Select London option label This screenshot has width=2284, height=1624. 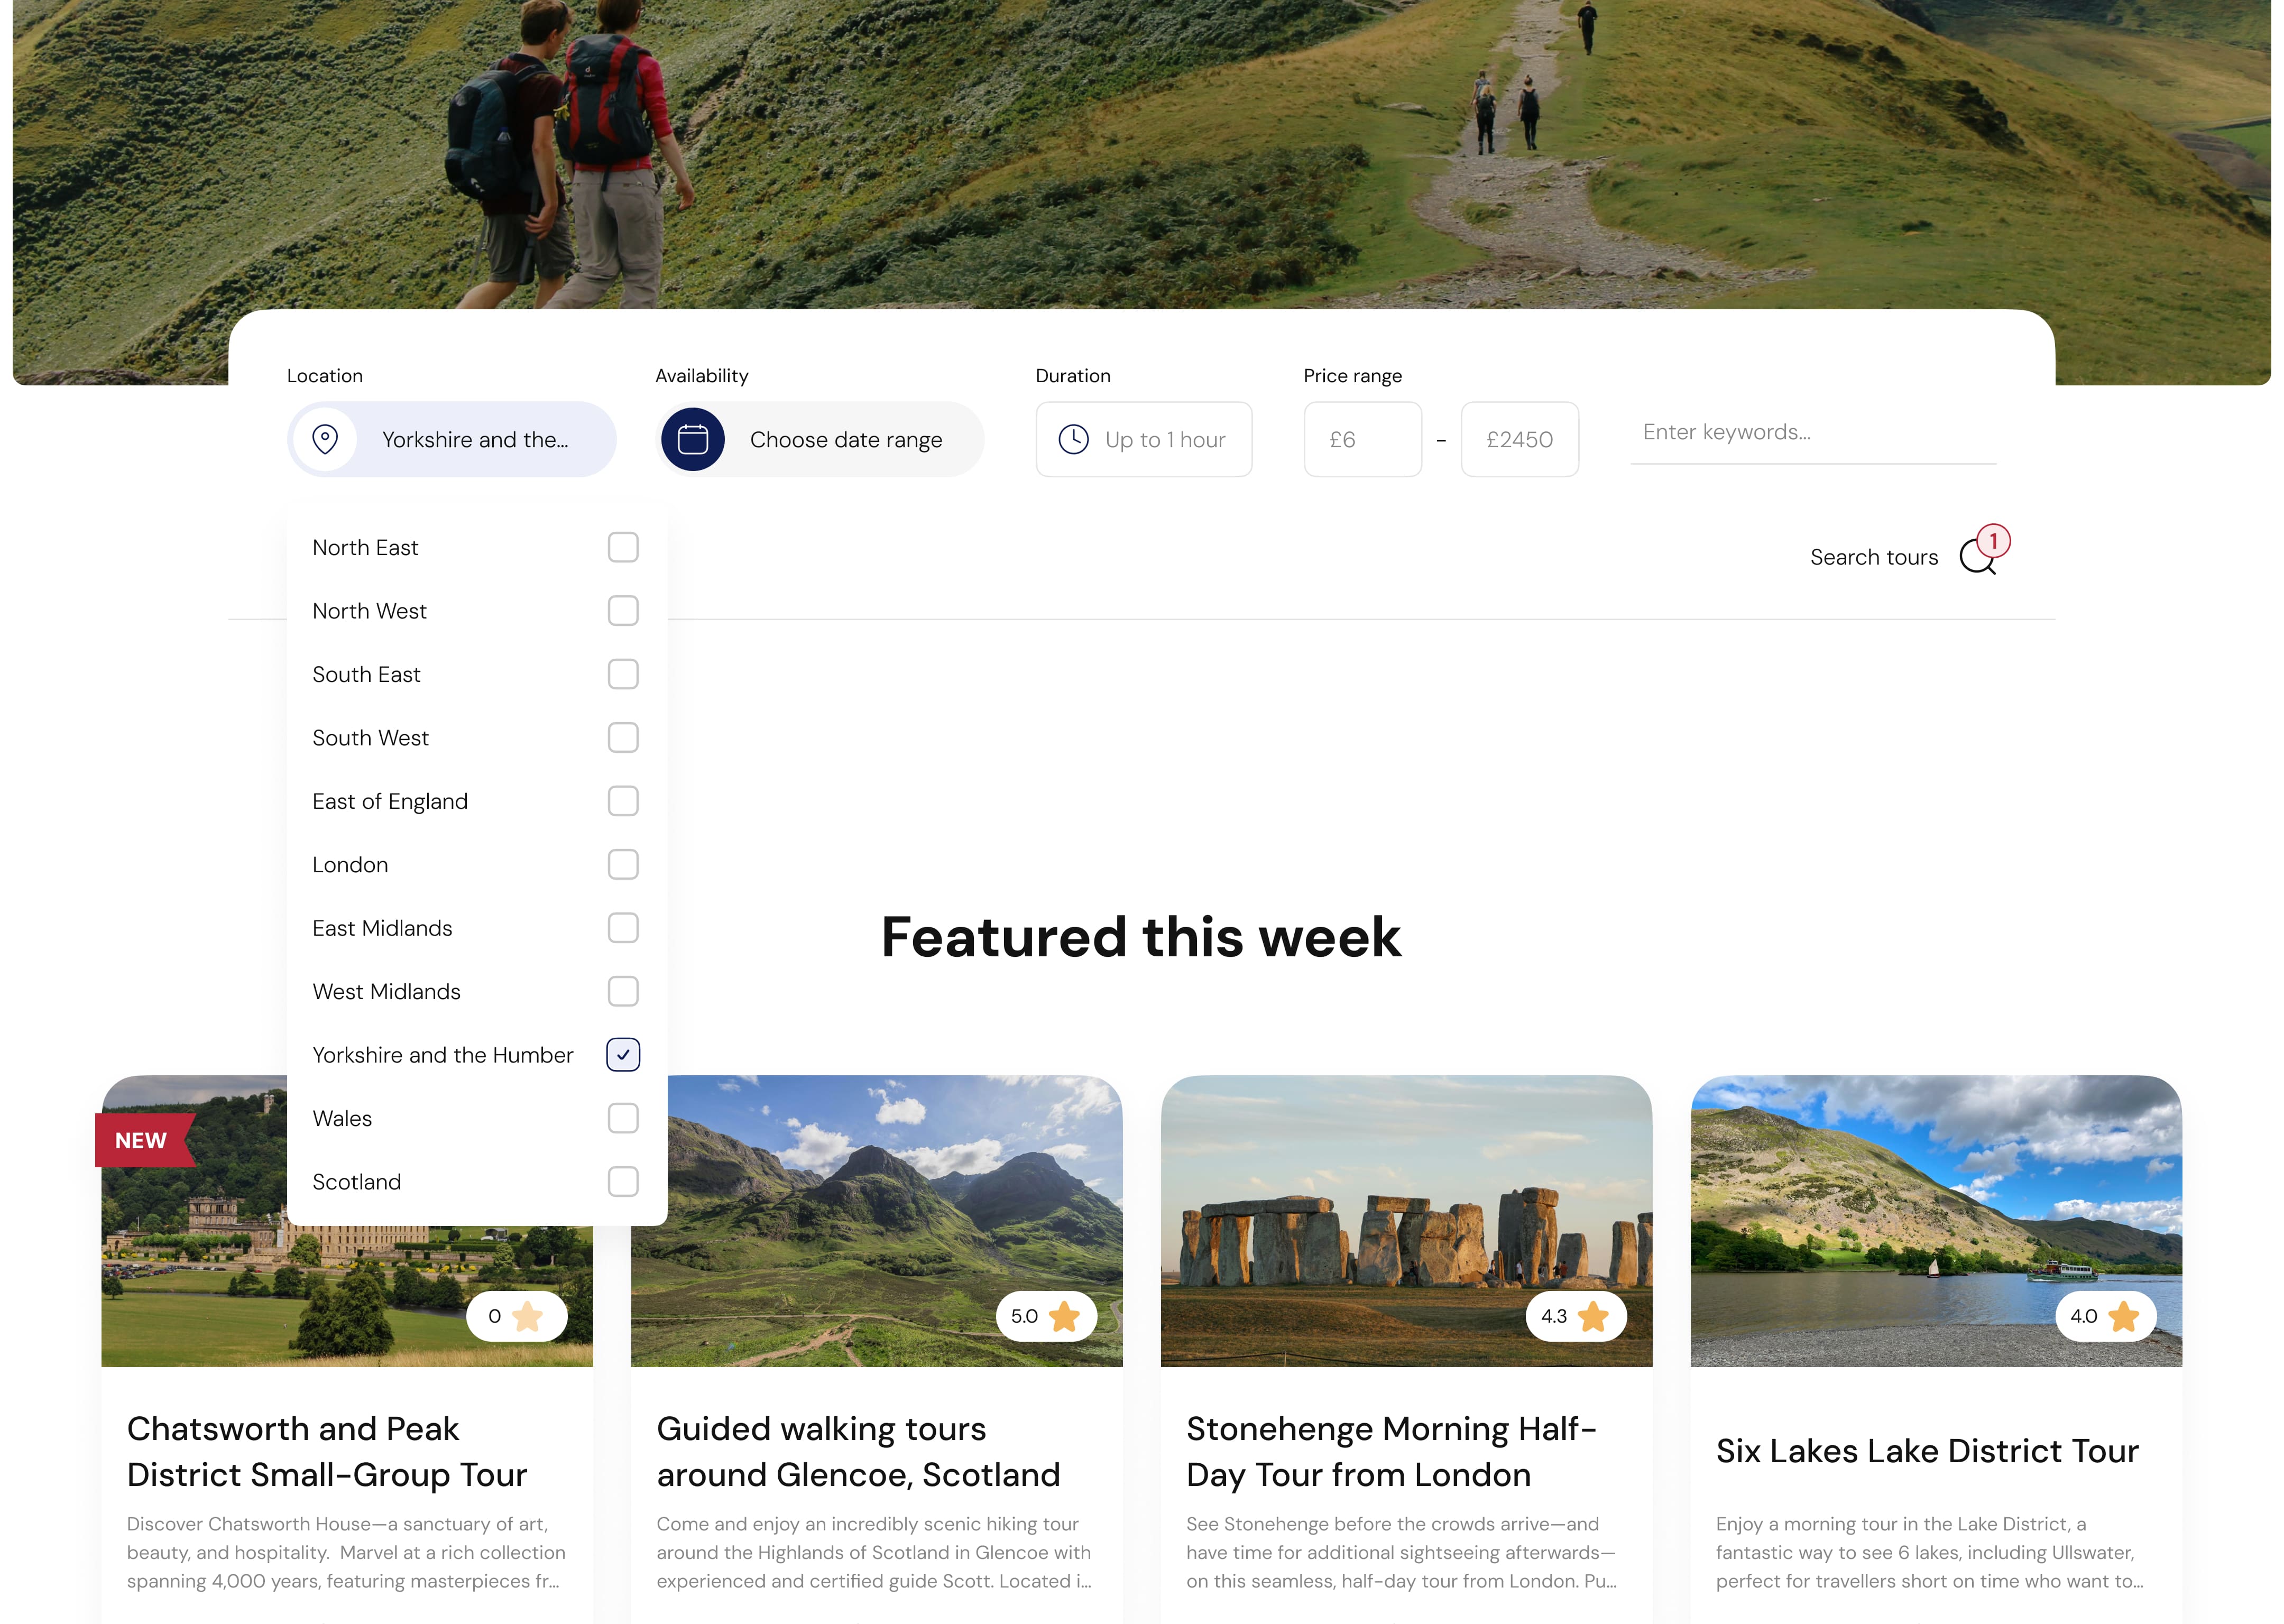[350, 865]
